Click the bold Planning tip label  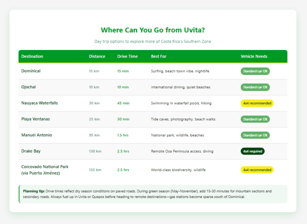34,191
